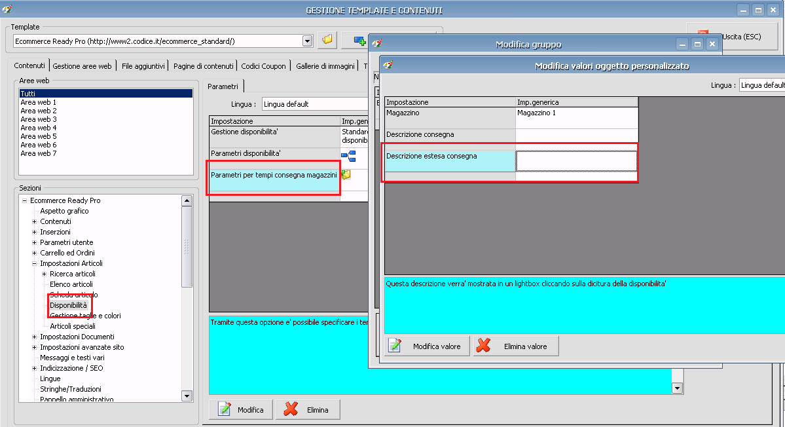Expand the Inserzioni tree node

[35, 232]
